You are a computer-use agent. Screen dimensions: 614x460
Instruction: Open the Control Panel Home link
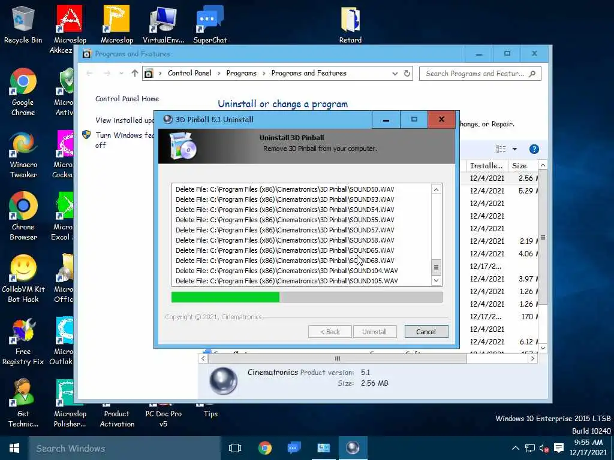[x=127, y=99]
